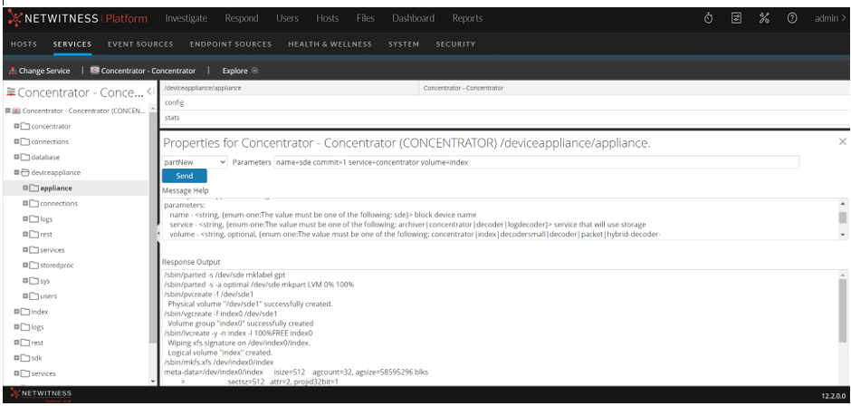Viewport: 851px width, 406px height.
Task: Select the config row
Action: point(505,102)
